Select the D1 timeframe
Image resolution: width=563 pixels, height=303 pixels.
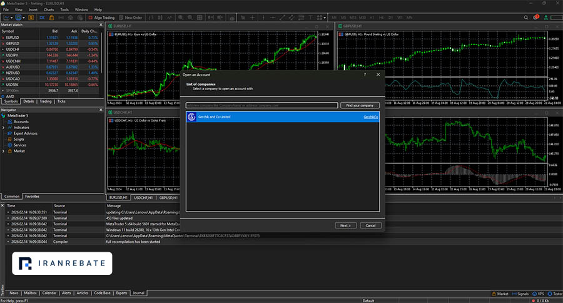tap(390, 18)
